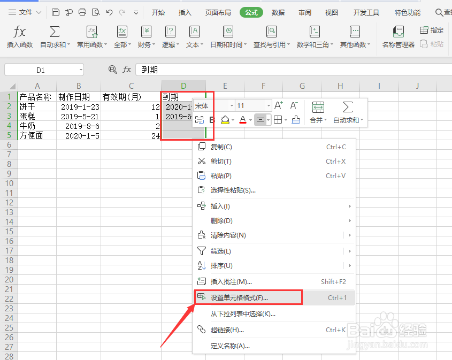Click the format painter brush in mini toolbar

[296, 119]
